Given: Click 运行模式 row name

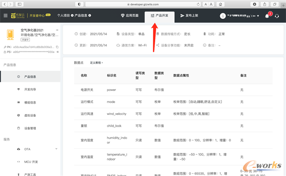Looking at the screenshot, I should [87, 102].
